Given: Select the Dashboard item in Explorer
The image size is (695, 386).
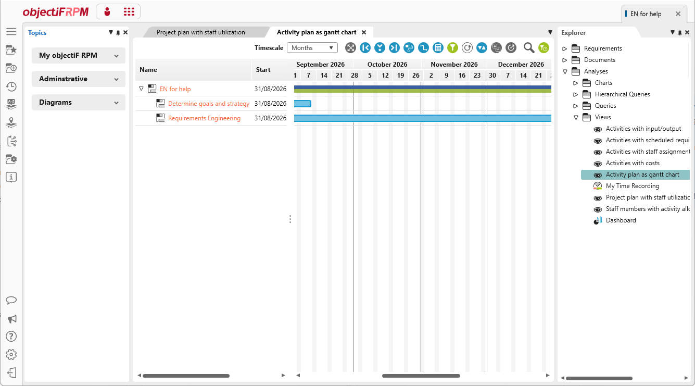Looking at the screenshot, I should click(x=621, y=220).
